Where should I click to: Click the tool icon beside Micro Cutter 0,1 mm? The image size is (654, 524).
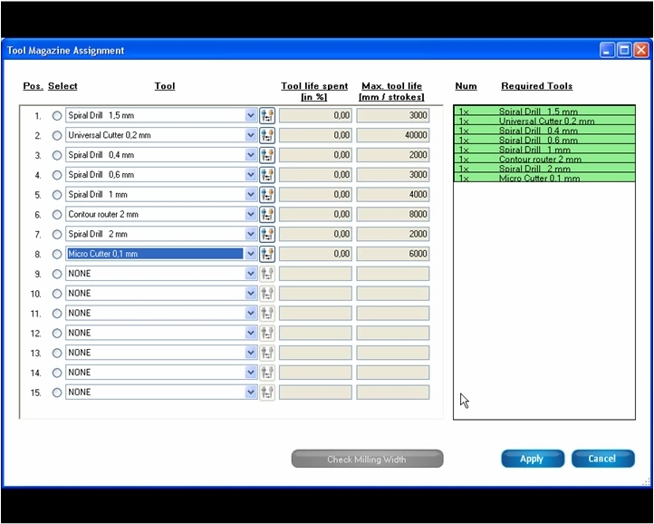click(x=267, y=254)
